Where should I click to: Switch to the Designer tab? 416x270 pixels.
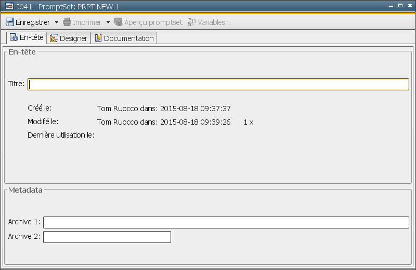[x=69, y=38]
